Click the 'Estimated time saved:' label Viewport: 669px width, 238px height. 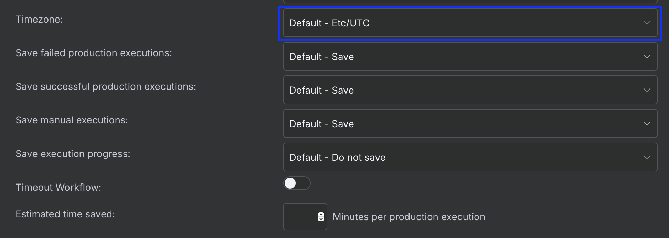tap(65, 214)
